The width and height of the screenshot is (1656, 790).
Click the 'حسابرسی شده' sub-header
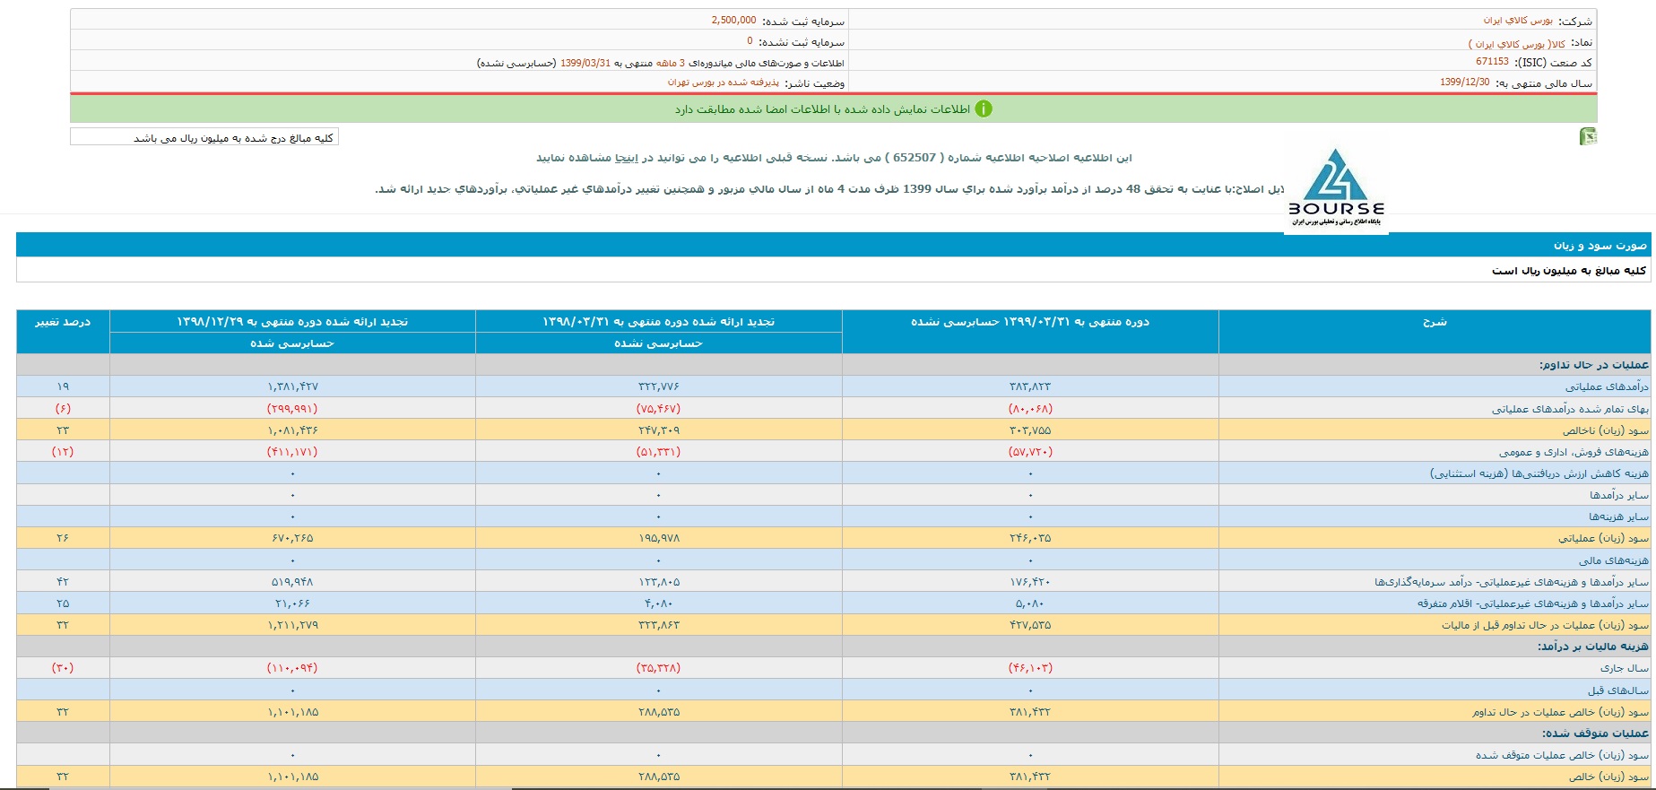tap(292, 343)
